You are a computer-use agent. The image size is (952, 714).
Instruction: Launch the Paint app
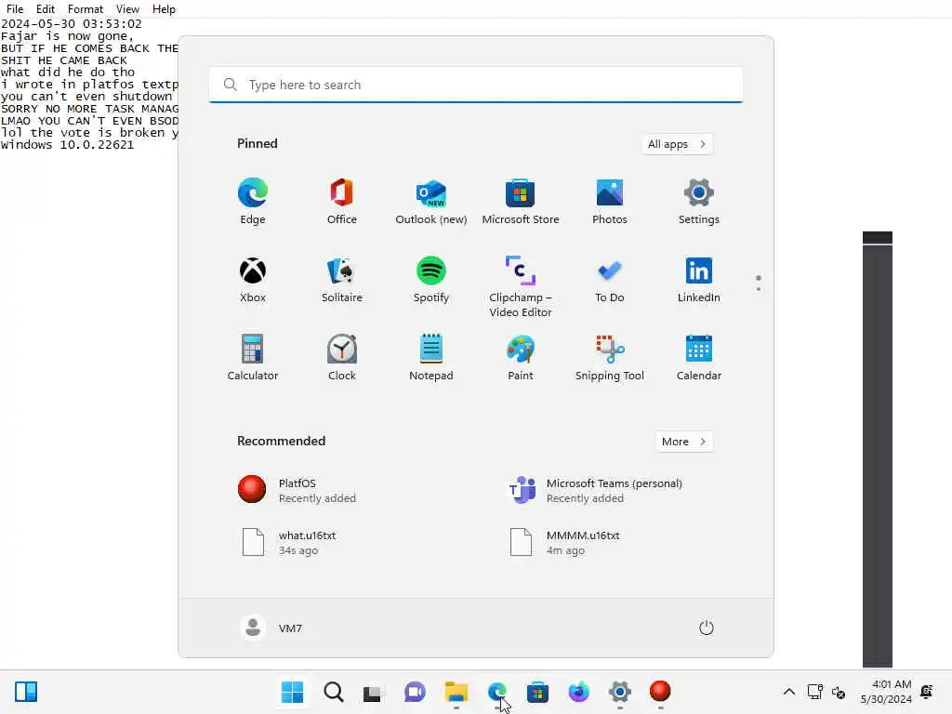point(521,358)
